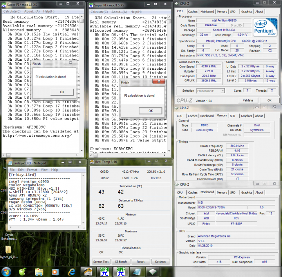282x277 pixels.
Task: Switch to Notepad via taskbar icon
Action: coord(137,272)
